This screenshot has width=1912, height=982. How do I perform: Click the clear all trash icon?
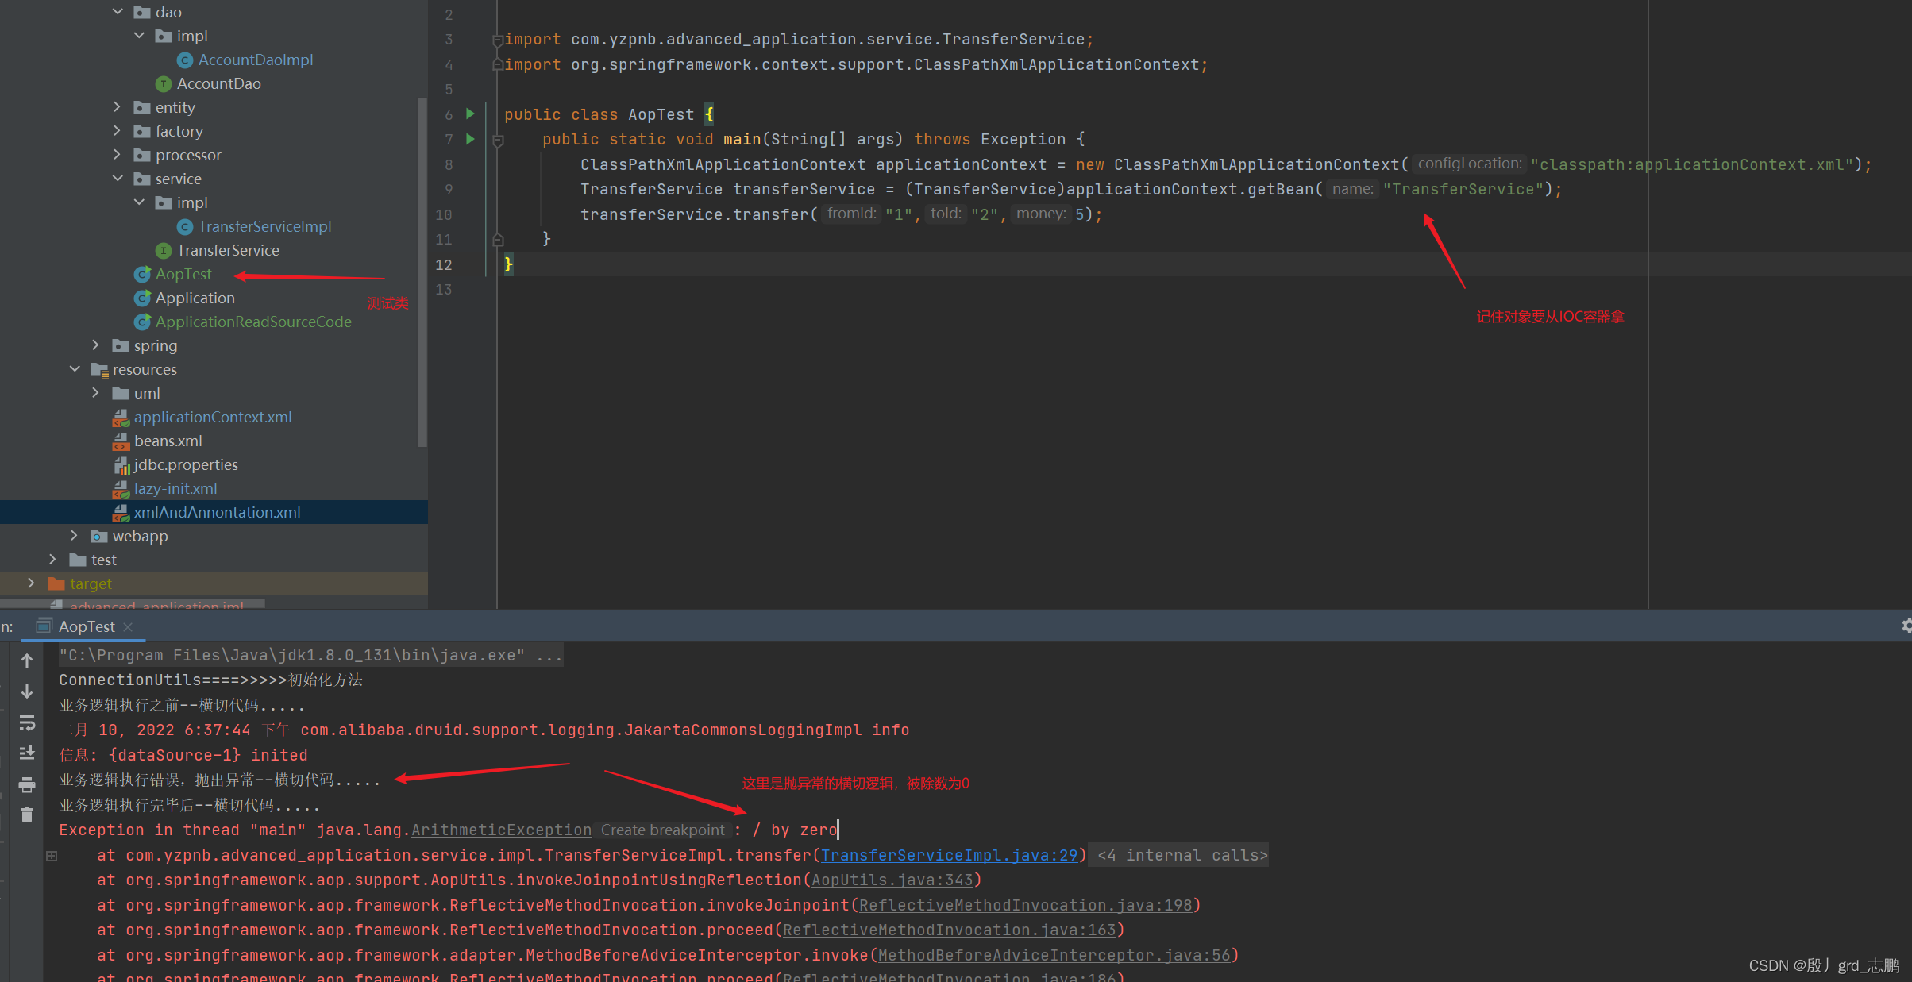click(27, 815)
